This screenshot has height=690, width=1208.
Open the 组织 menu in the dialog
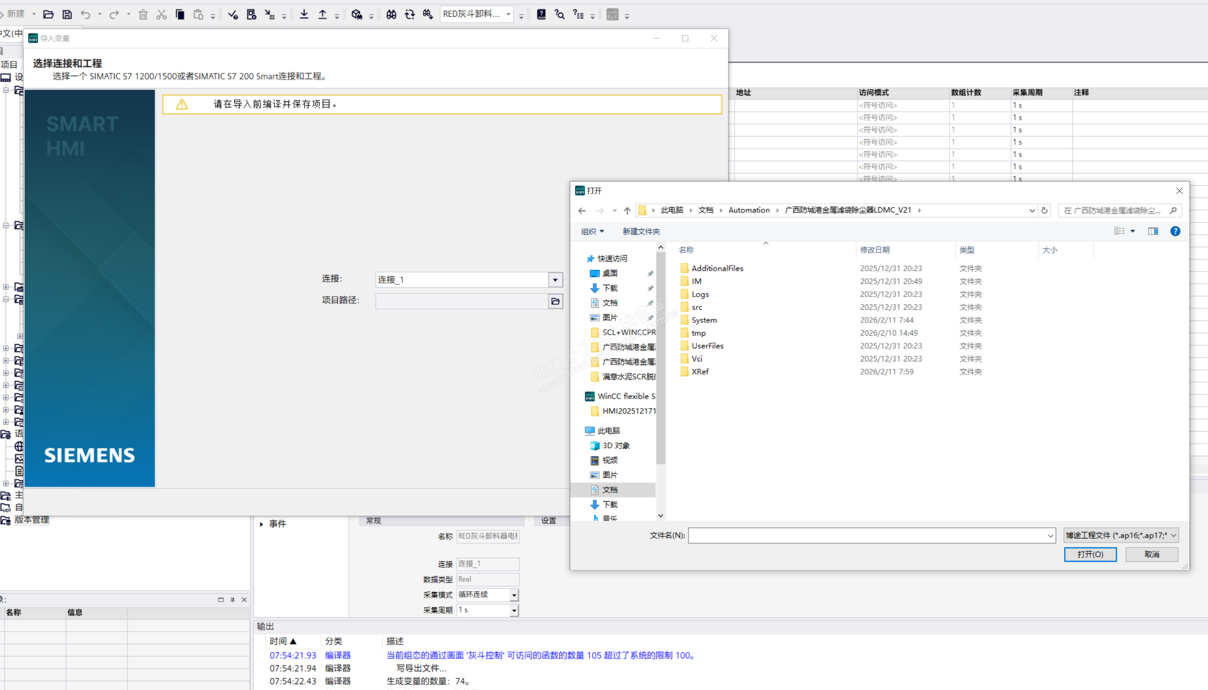pyautogui.click(x=592, y=231)
